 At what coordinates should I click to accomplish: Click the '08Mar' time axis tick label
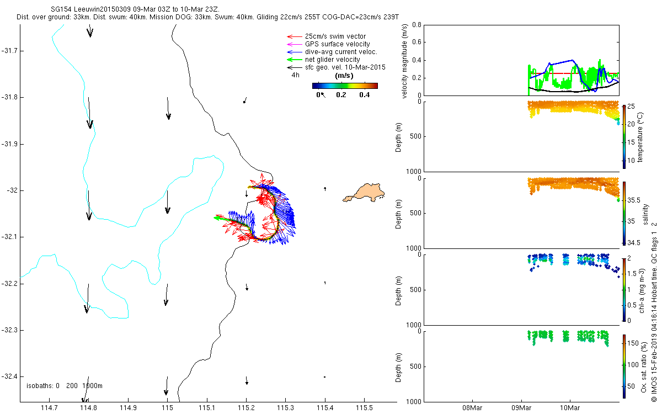pos(473,408)
